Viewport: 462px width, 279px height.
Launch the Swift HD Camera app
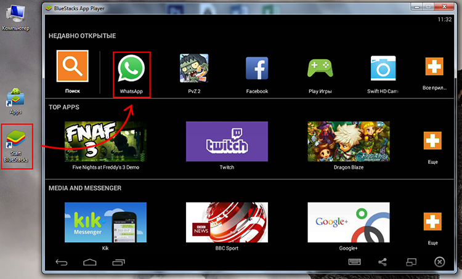pos(383,68)
